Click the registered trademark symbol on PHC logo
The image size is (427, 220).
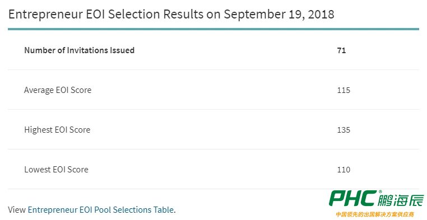[380, 191]
